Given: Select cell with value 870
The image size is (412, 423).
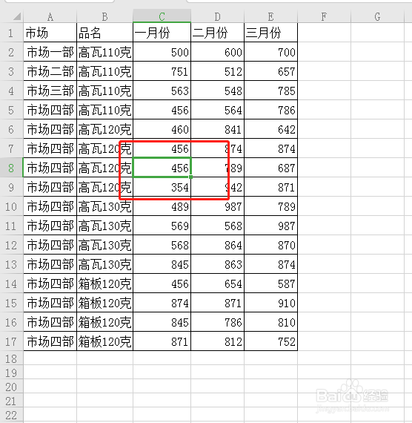Looking at the screenshot, I should click(270, 245).
